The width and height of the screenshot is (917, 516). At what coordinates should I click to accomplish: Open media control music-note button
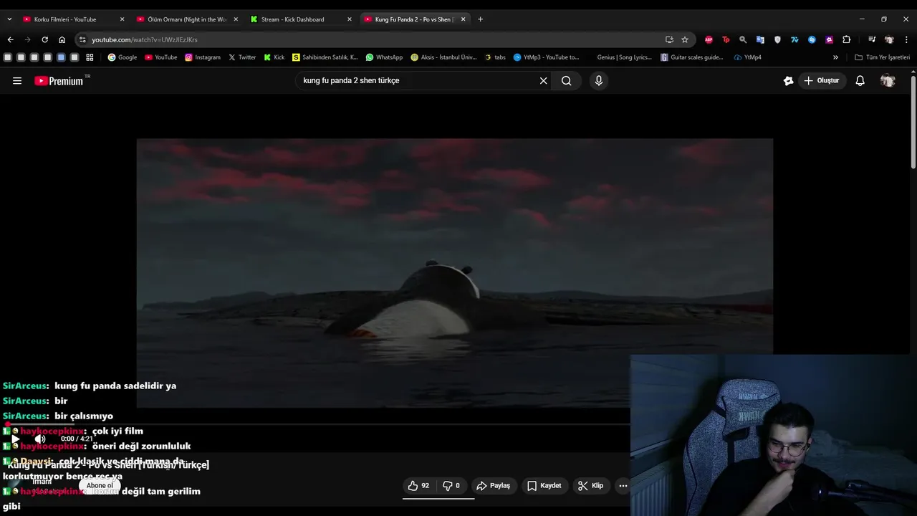point(872,39)
